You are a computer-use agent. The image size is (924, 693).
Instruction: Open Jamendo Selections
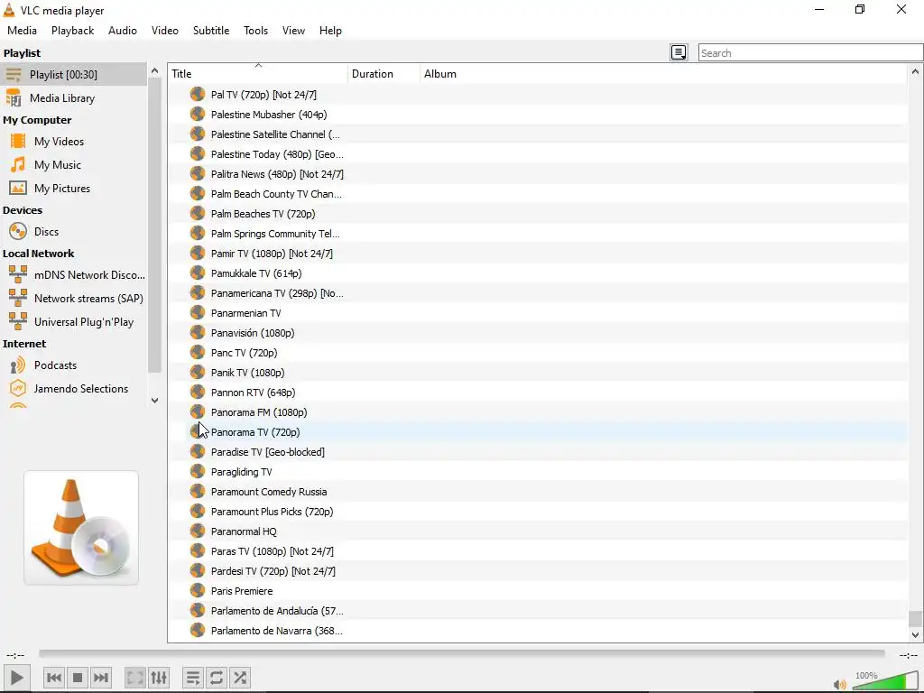pos(74,389)
